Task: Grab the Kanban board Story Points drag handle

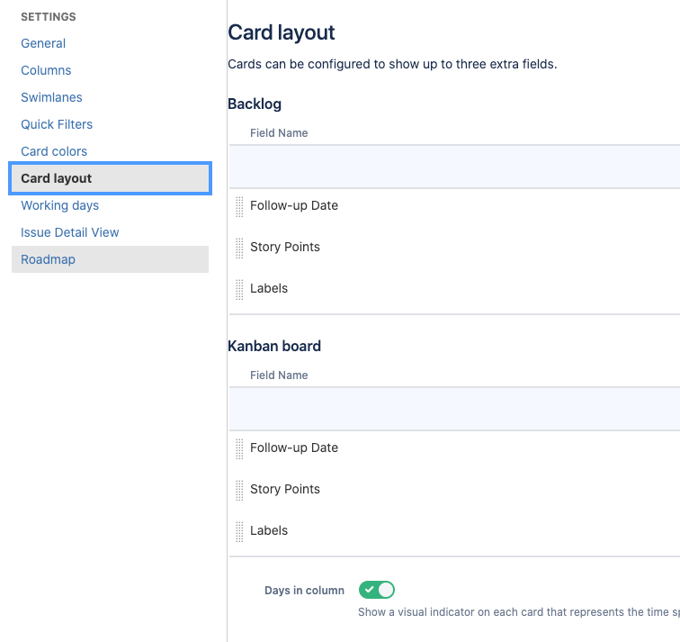Action: 239,490
